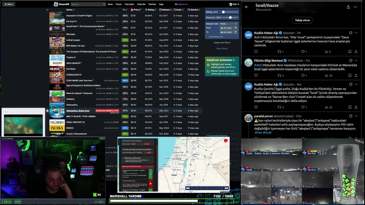This screenshot has height=205, width=365.
Task: Open the paralel_evren profile avatar
Action: [248, 118]
